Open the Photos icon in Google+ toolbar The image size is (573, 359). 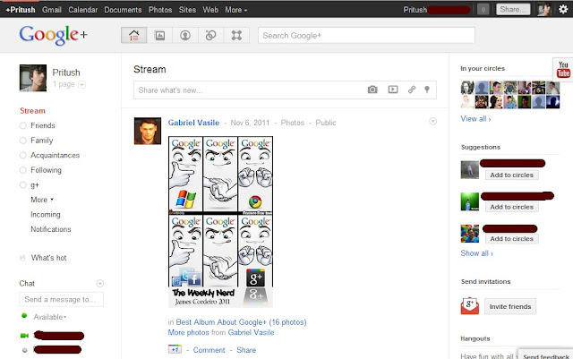click(159, 36)
